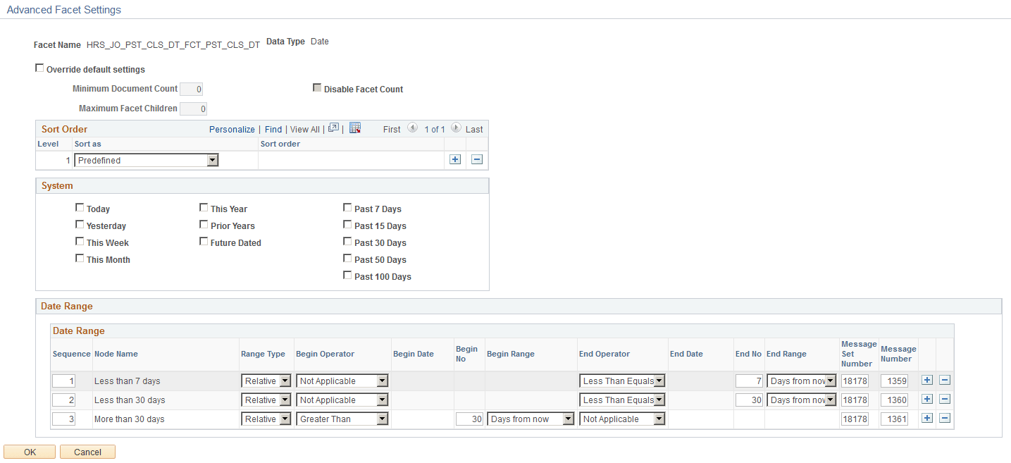Viewport: 1011px width, 463px height.
Task: Insert a row after Less than 7 days
Action: [x=927, y=380]
